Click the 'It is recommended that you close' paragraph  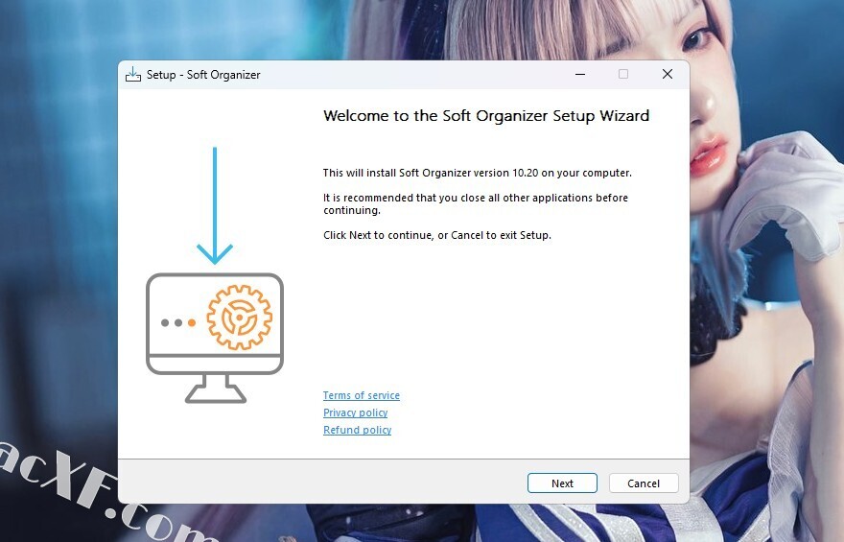(476, 204)
